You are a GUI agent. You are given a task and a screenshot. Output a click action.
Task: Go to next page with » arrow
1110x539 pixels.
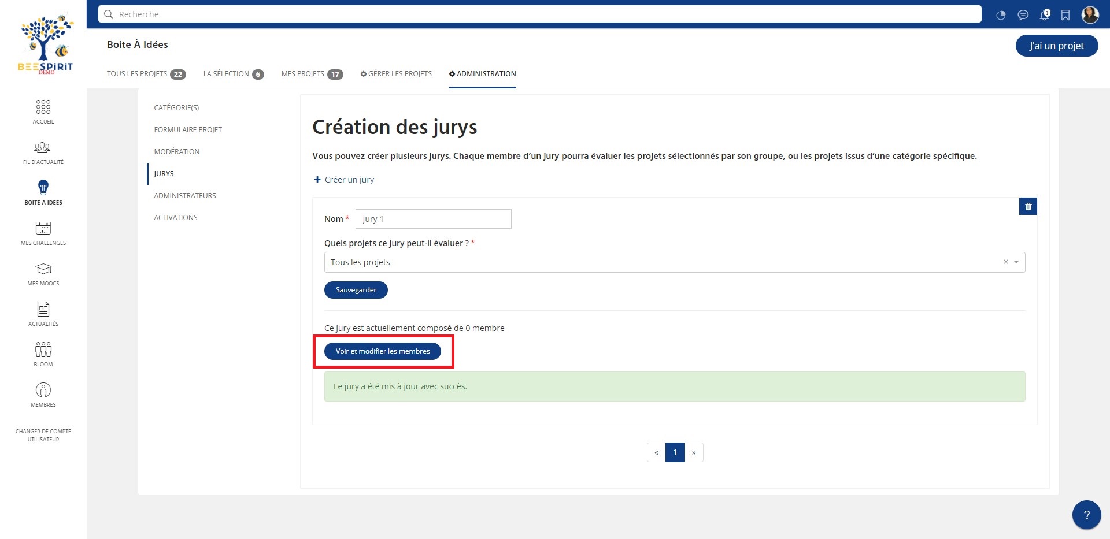(694, 452)
